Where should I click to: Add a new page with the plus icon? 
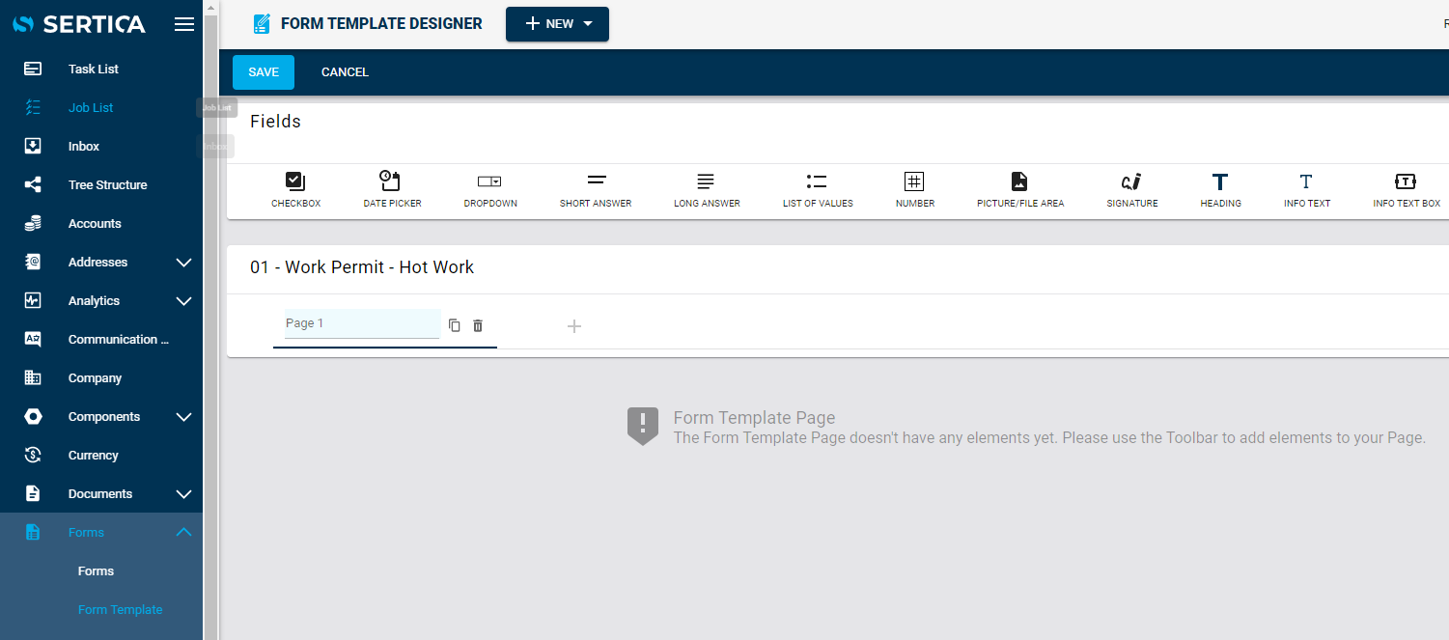click(x=574, y=326)
